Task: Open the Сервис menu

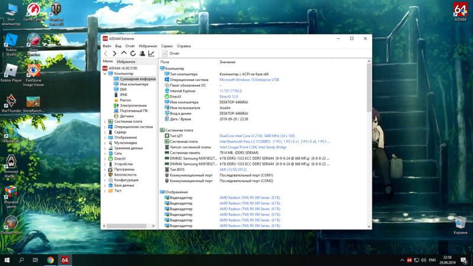Action: click(x=167, y=46)
